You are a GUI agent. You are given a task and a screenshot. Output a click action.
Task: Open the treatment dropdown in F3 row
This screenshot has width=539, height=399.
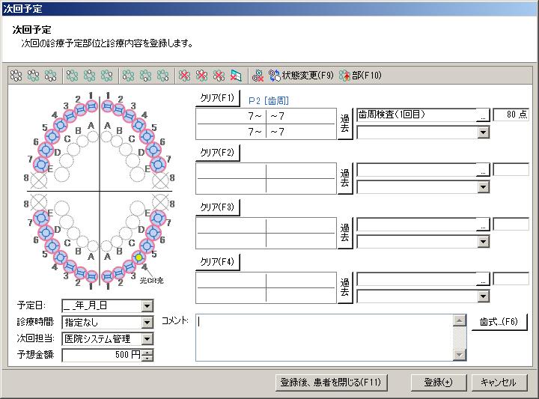tap(484, 242)
